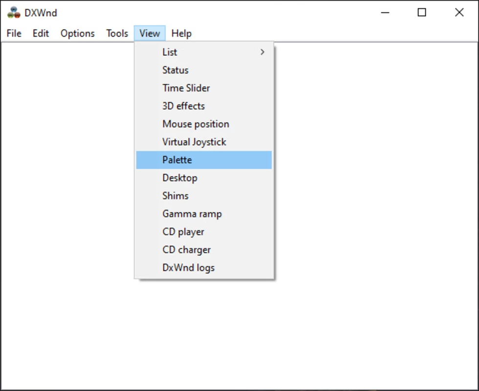Open the Gamma ramp view

pyautogui.click(x=204, y=214)
